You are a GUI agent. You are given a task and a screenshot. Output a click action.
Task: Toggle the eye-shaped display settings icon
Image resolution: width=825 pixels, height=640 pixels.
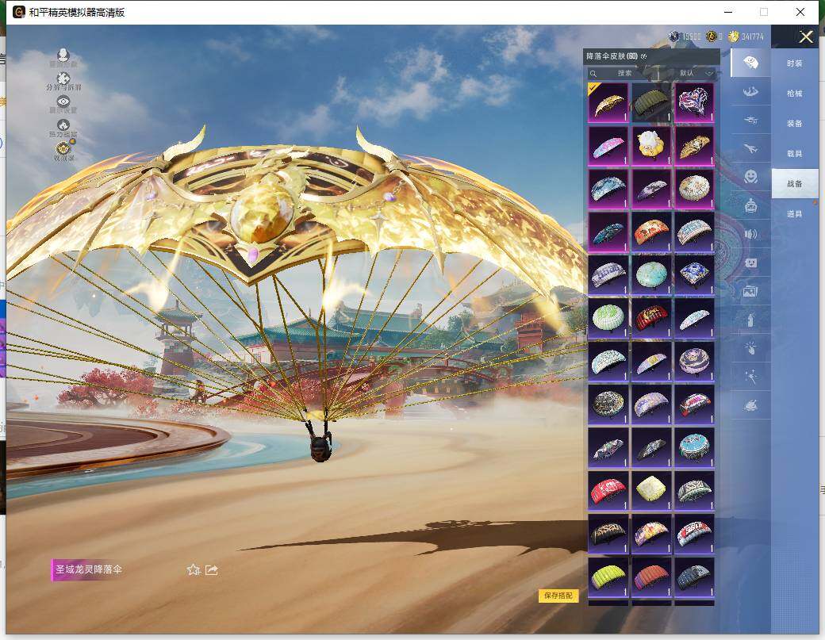pyautogui.click(x=63, y=103)
